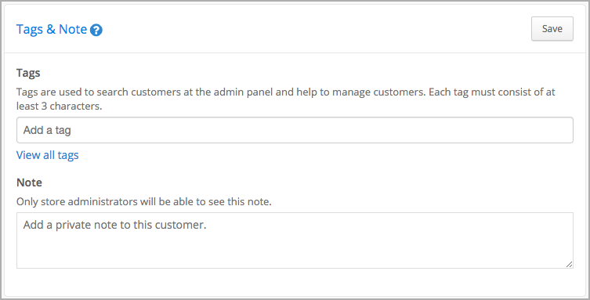Viewport: 590px width, 300px height.
Task: Click the blue question mark circle
Action: pos(96,30)
